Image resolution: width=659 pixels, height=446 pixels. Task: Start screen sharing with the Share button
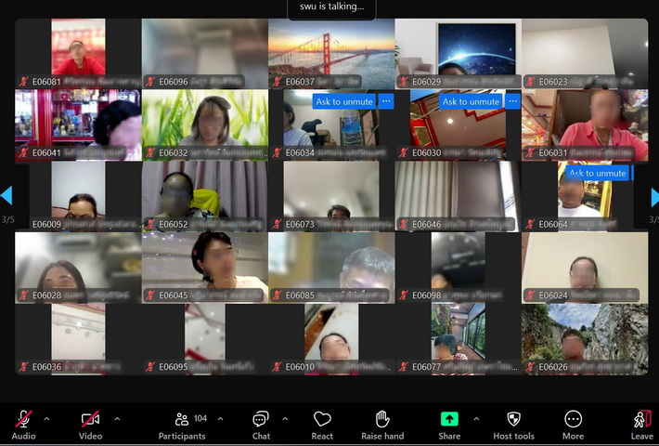[x=449, y=420]
